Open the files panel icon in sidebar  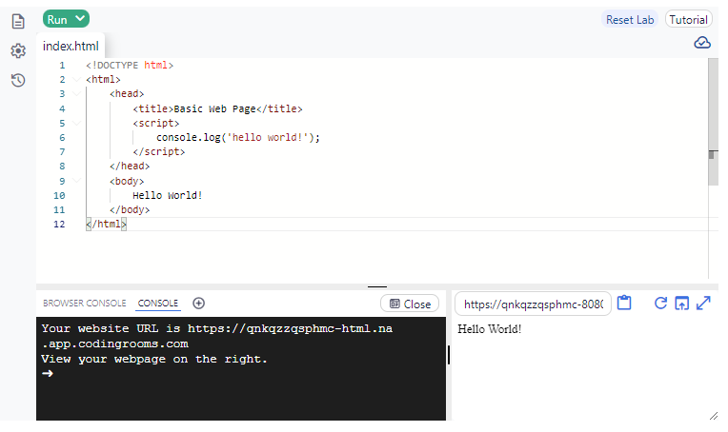click(x=17, y=21)
